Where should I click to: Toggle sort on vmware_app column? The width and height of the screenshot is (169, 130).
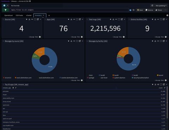(16, 88)
